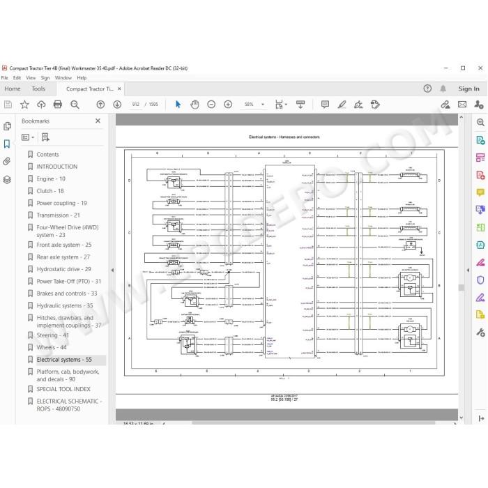Open the Window menu
The image size is (488, 488).
63,78
